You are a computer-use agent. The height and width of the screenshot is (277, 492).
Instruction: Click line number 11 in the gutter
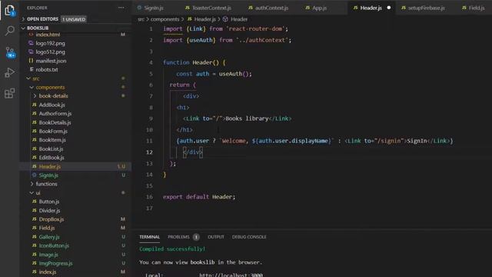point(149,141)
